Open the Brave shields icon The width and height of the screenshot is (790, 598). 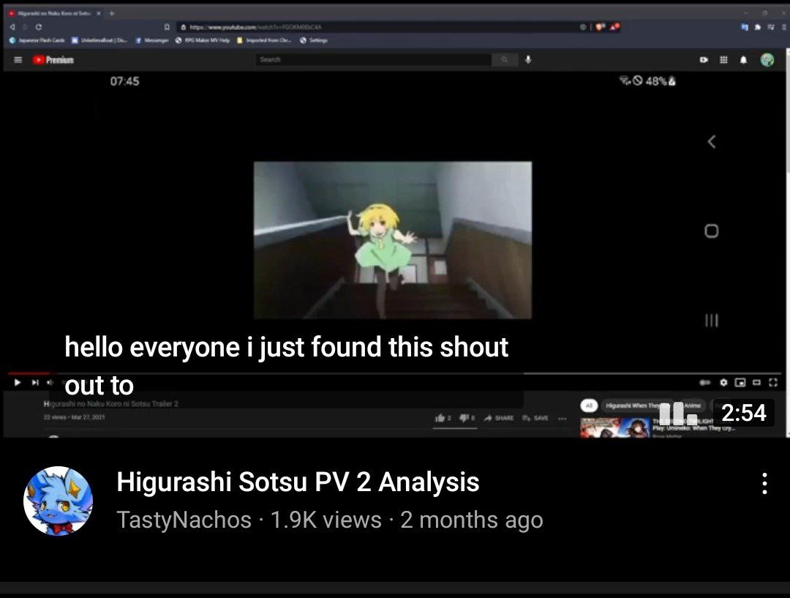(600, 27)
